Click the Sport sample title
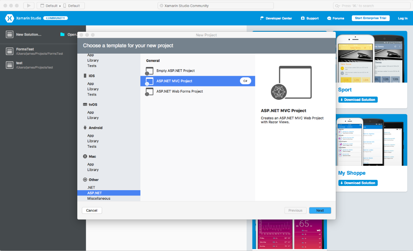The image size is (413, 251). click(x=345, y=90)
